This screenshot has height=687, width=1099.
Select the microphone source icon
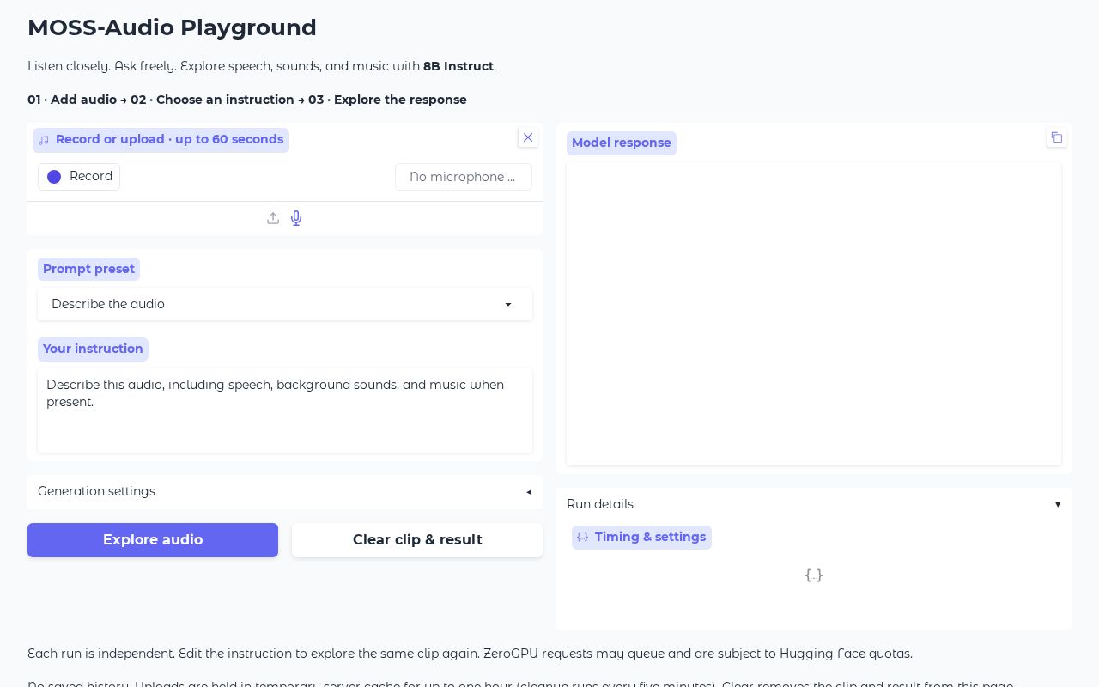coord(296,218)
